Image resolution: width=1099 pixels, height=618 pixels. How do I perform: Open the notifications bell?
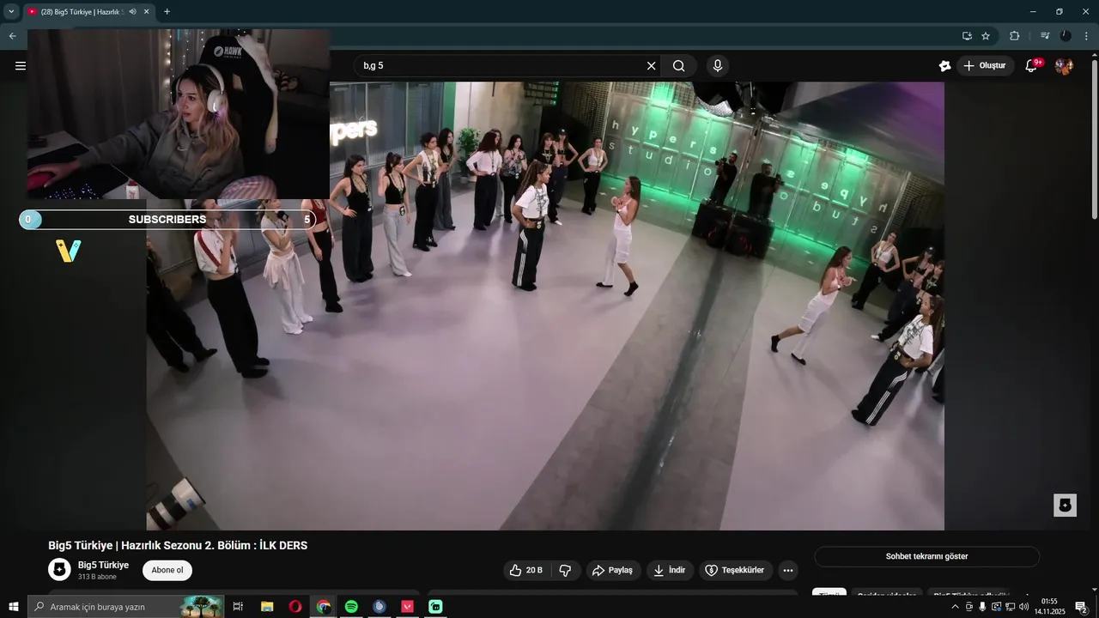pyautogui.click(x=1031, y=66)
